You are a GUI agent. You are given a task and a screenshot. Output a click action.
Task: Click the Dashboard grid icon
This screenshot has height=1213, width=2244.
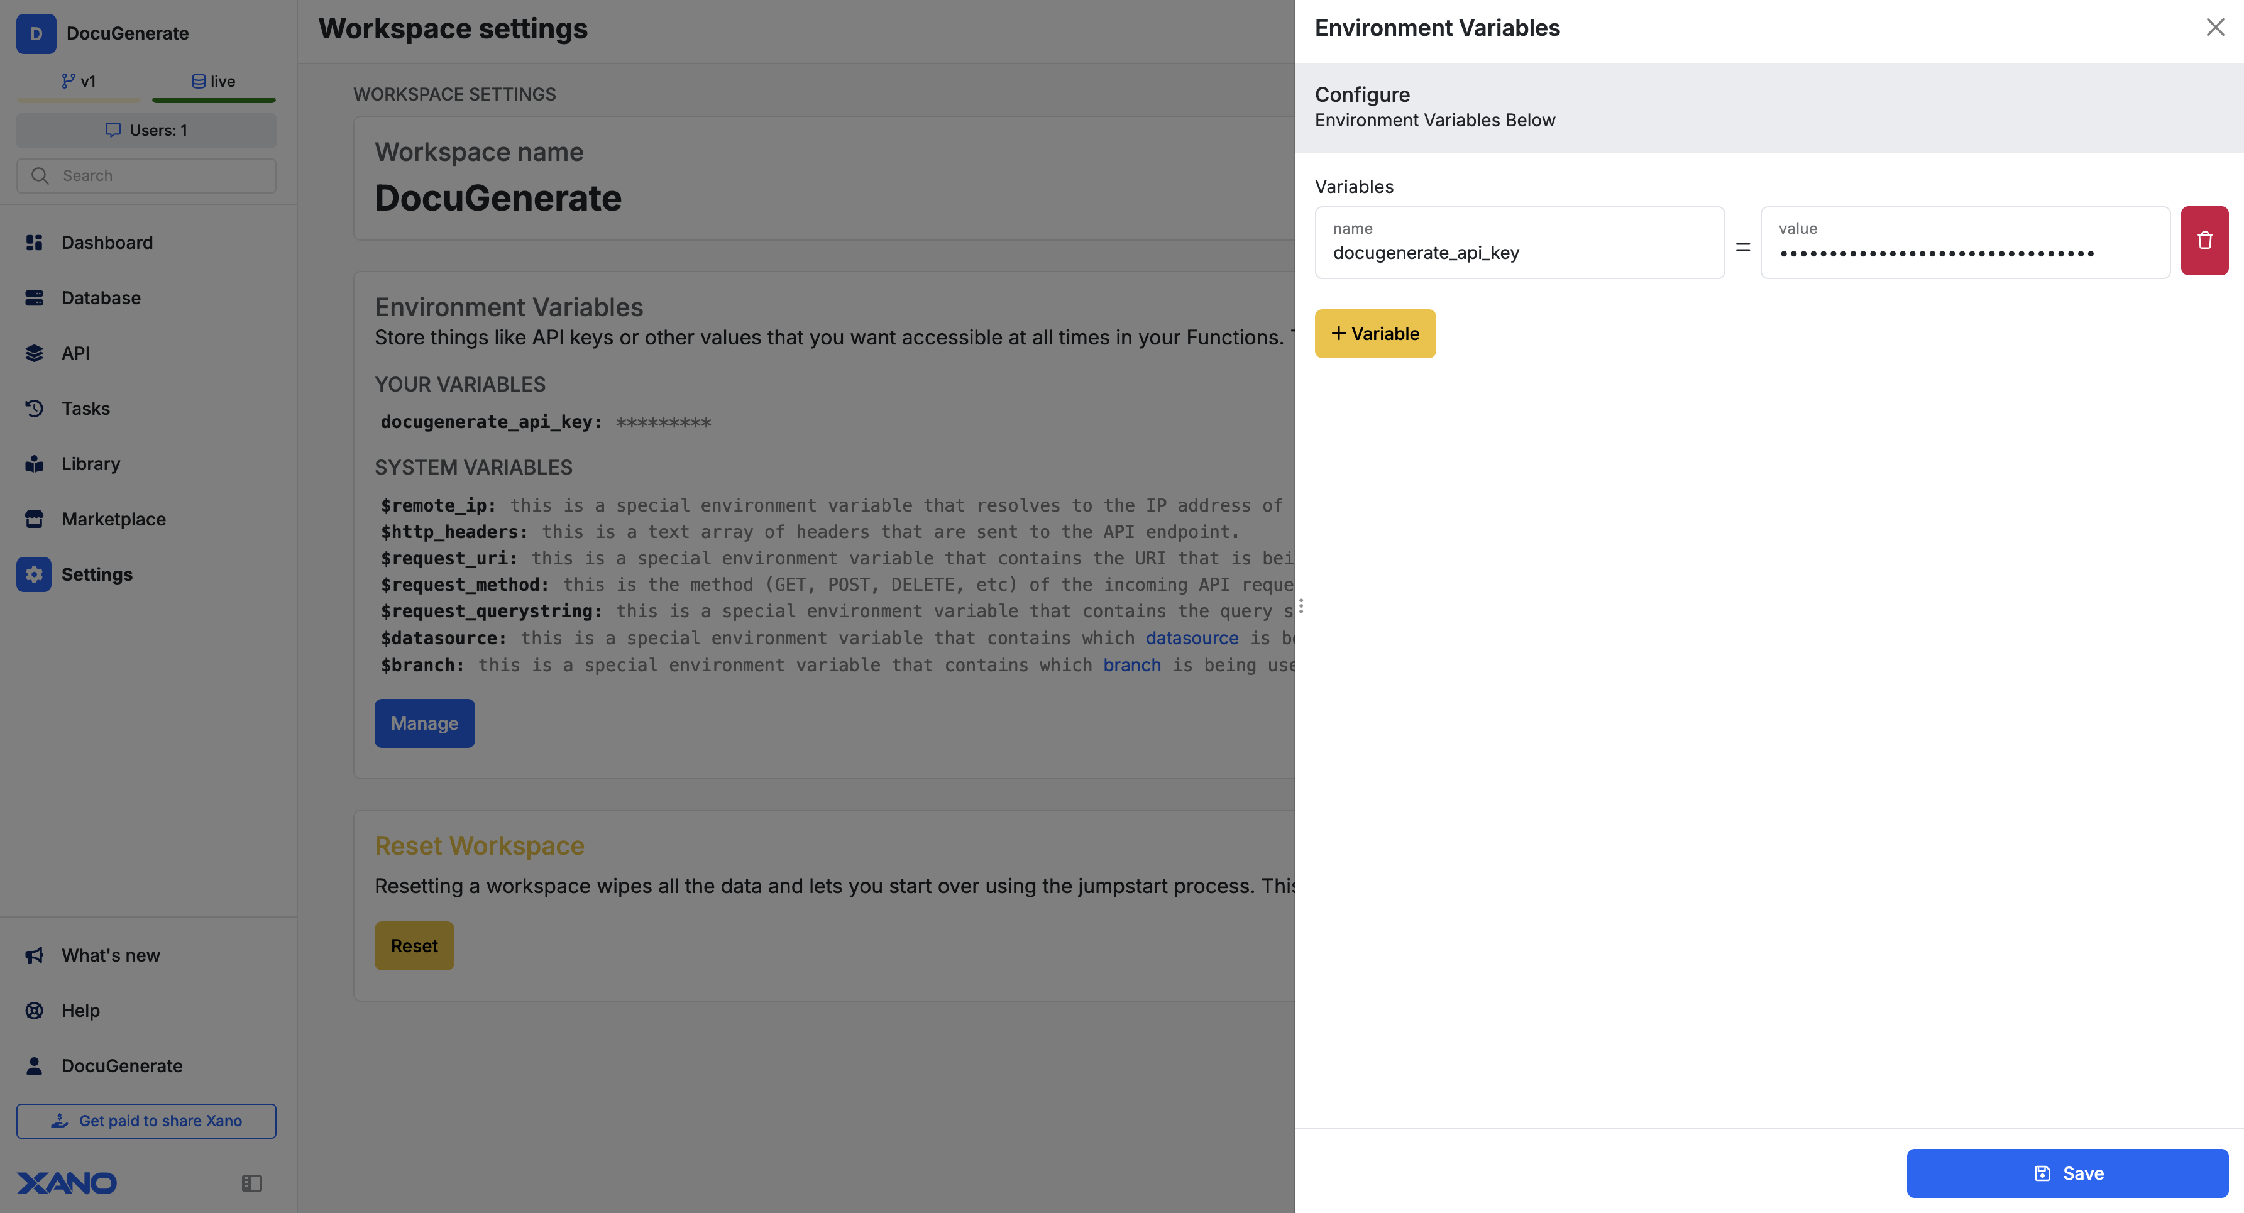(34, 242)
